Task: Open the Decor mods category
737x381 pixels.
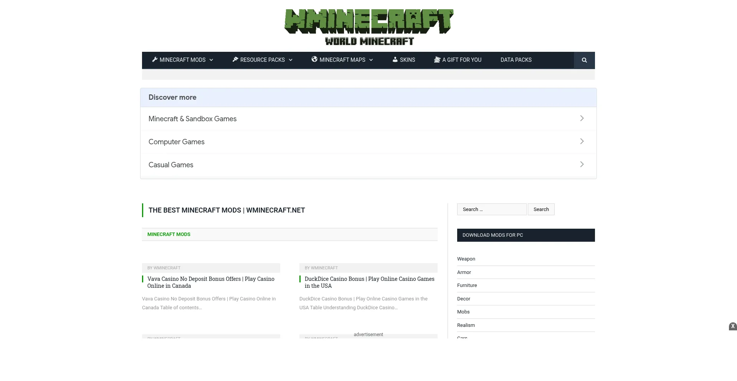Action: pyautogui.click(x=464, y=299)
